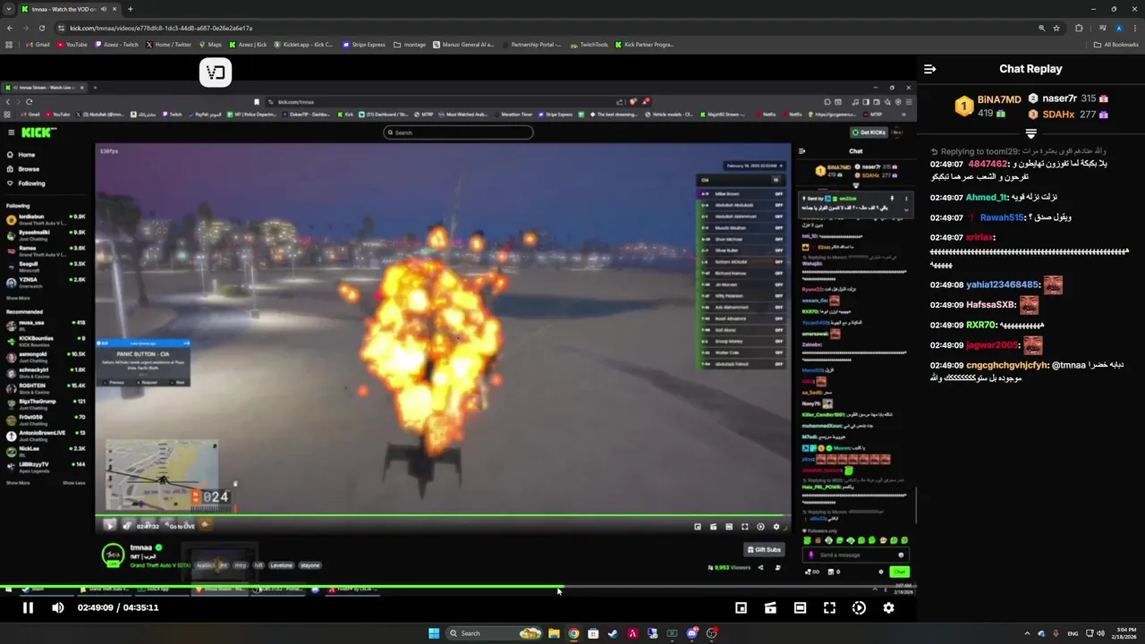
Task: Expand the montage bookmarks folder
Action: point(410,44)
